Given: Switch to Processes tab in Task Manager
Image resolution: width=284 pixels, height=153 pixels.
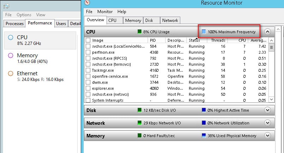Looking at the screenshot, I should click(14, 24).
